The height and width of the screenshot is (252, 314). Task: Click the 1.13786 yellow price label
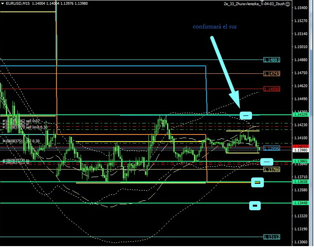pyautogui.click(x=272, y=169)
